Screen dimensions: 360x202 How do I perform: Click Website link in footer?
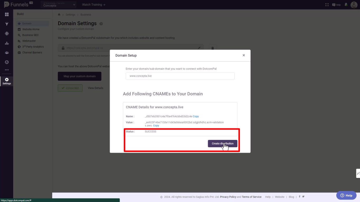point(280,197)
